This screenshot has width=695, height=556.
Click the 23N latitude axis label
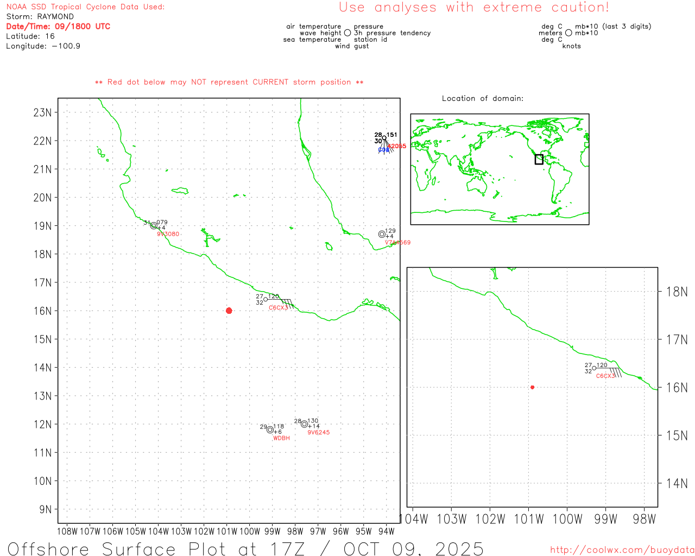coord(43,112)
